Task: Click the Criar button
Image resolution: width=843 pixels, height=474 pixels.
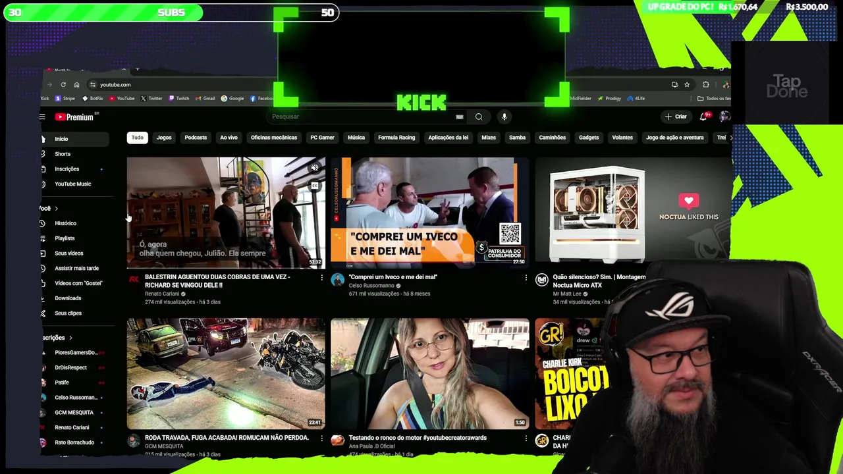Action: point(676,117)
